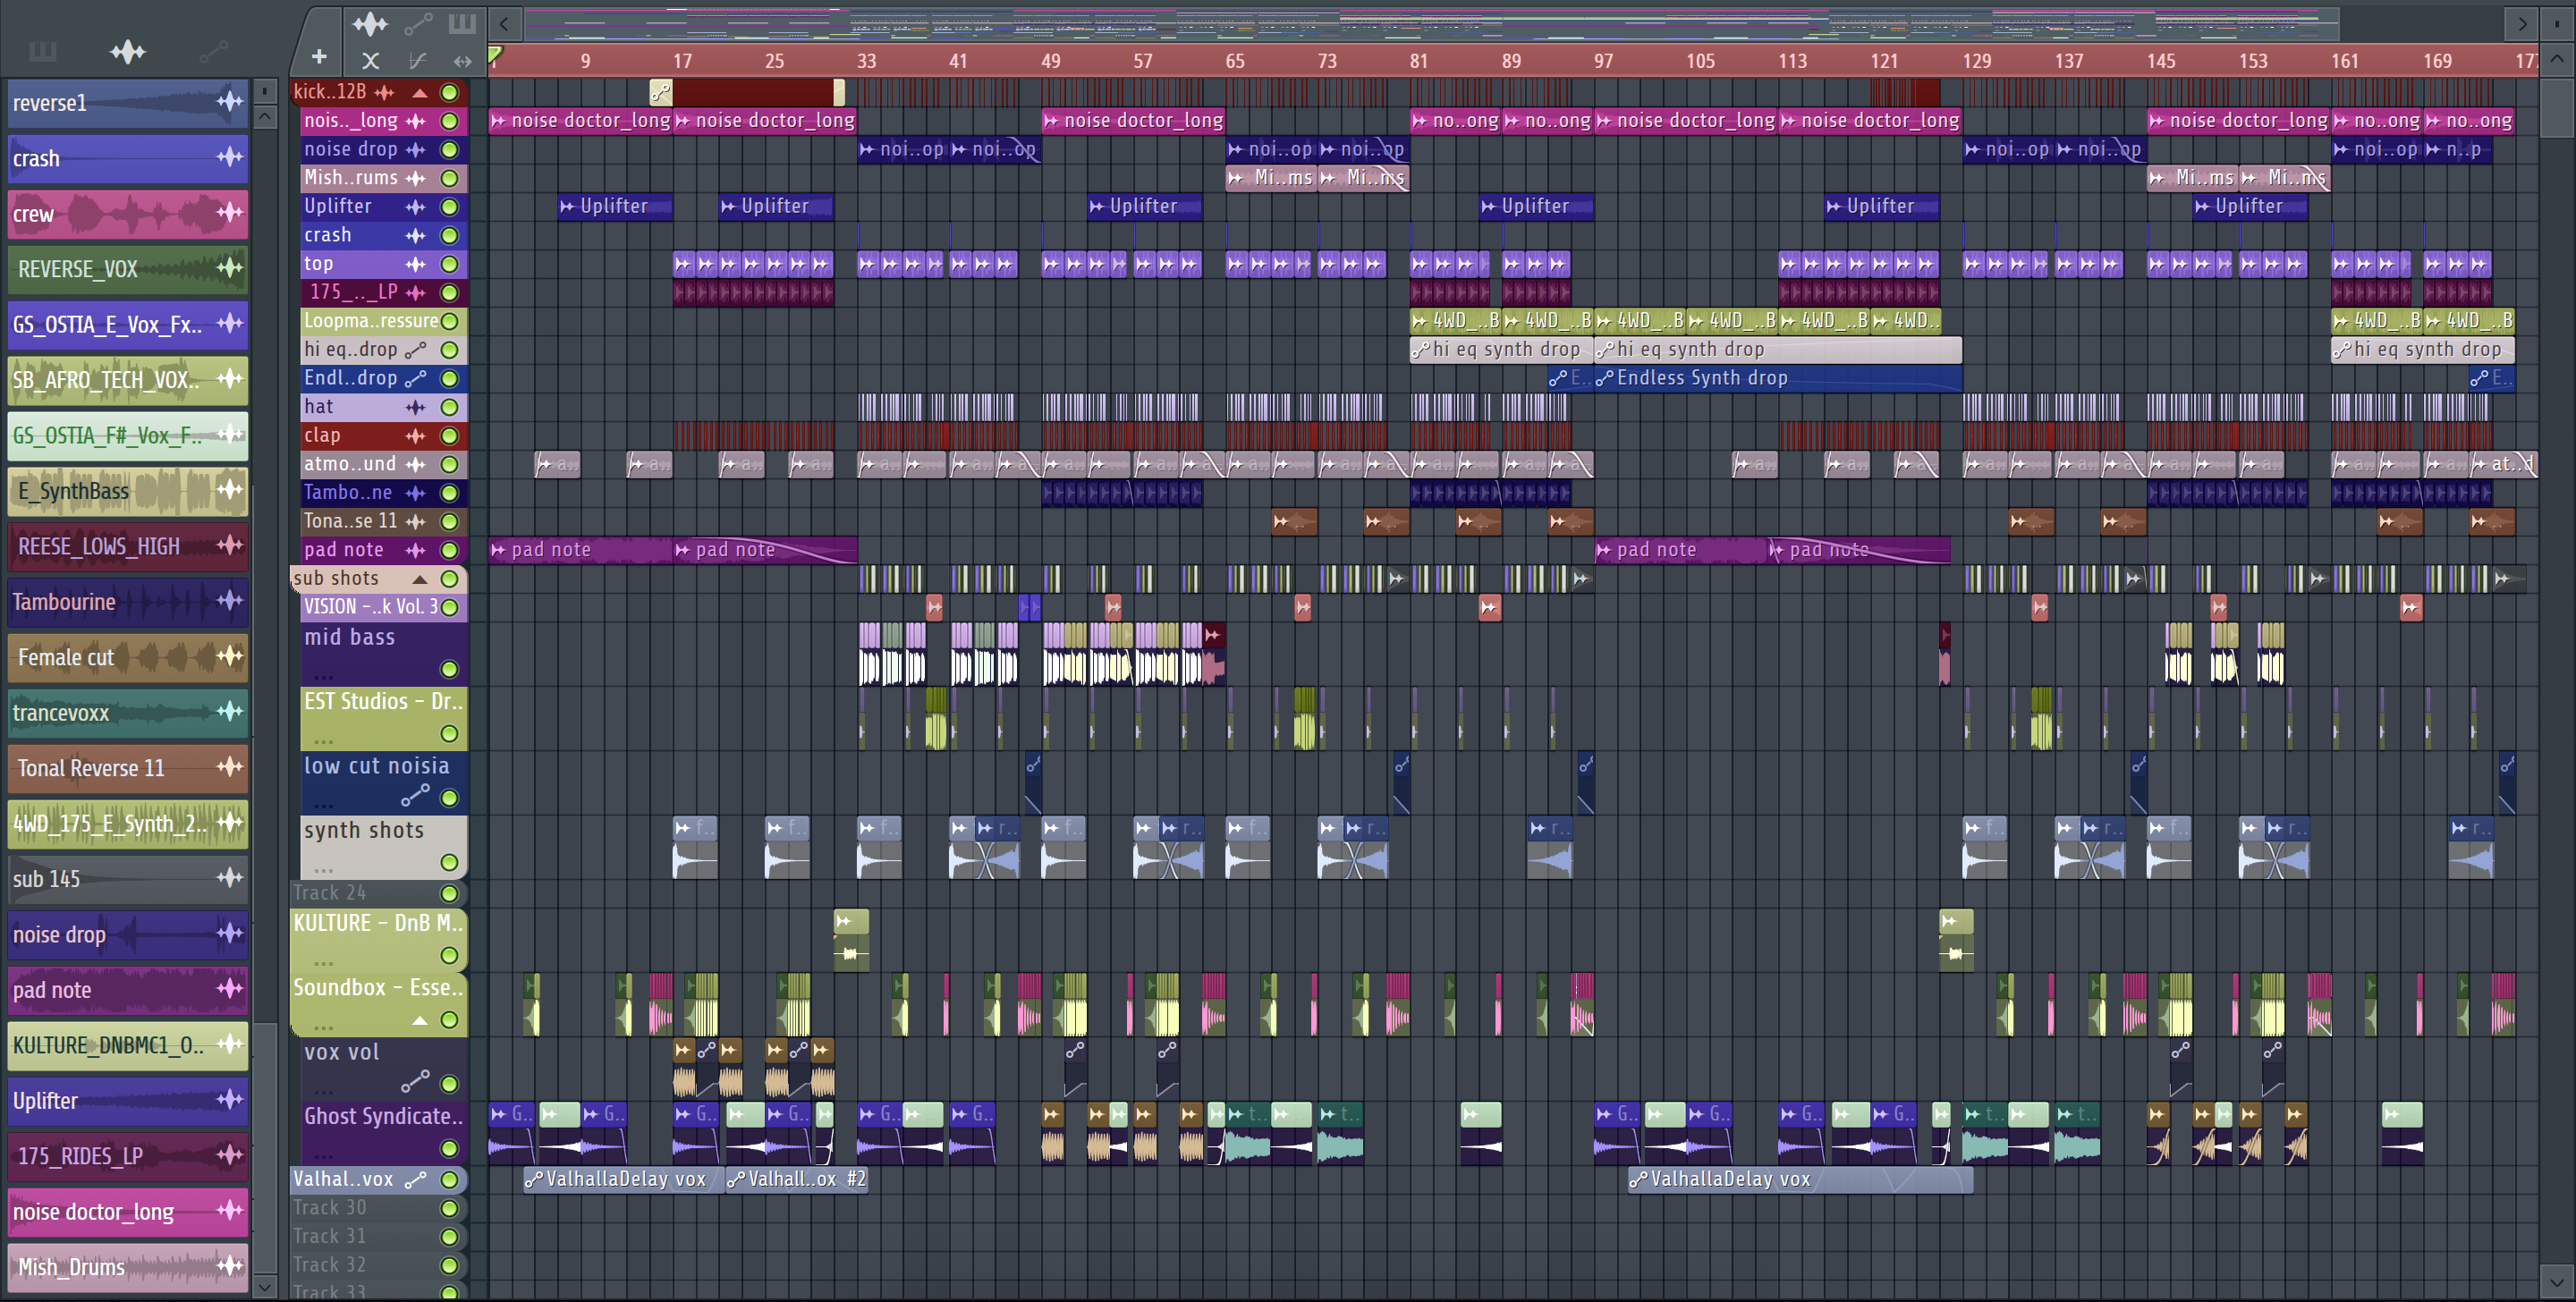
Task: Mute the 'Ghost Syndicate..' track
Action: pos(450,1148)
